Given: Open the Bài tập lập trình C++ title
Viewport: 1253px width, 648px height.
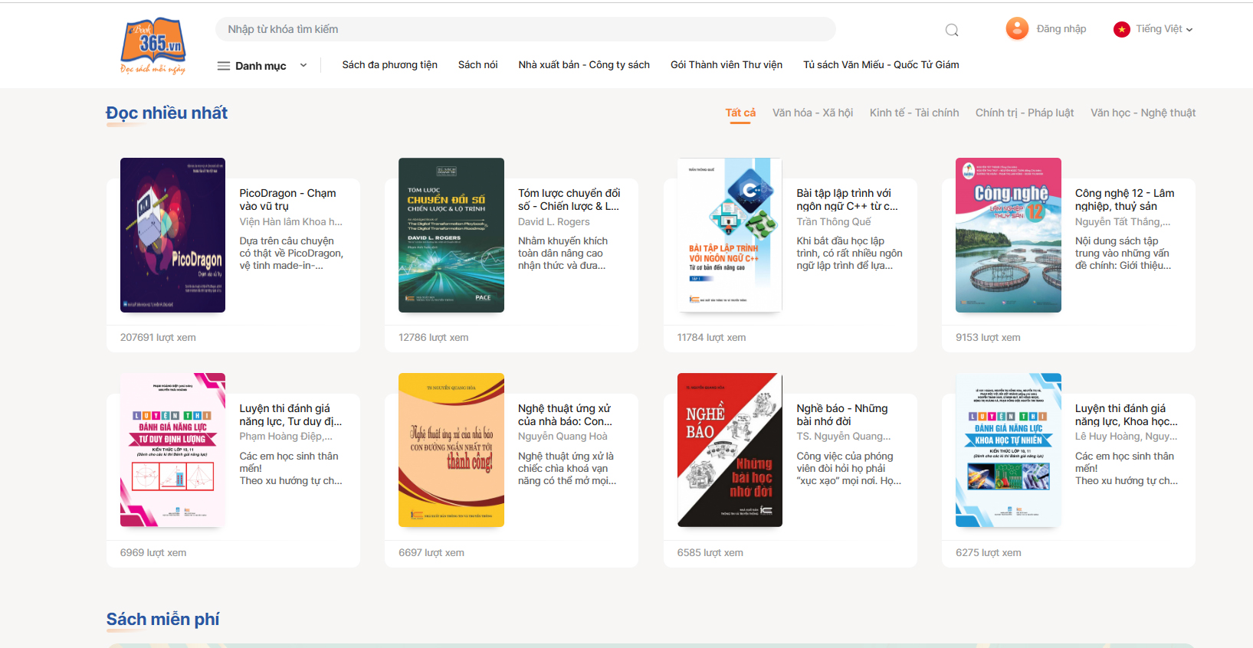Looking at the screenshot, I should (847, 199).
